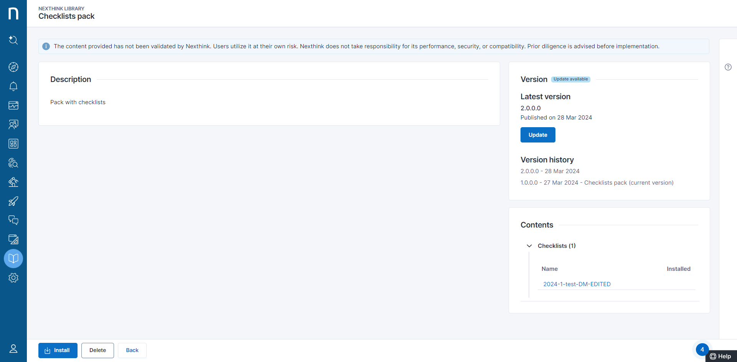
Task: Open the compass icon in the sidebar
Action: tap(13, 67)
